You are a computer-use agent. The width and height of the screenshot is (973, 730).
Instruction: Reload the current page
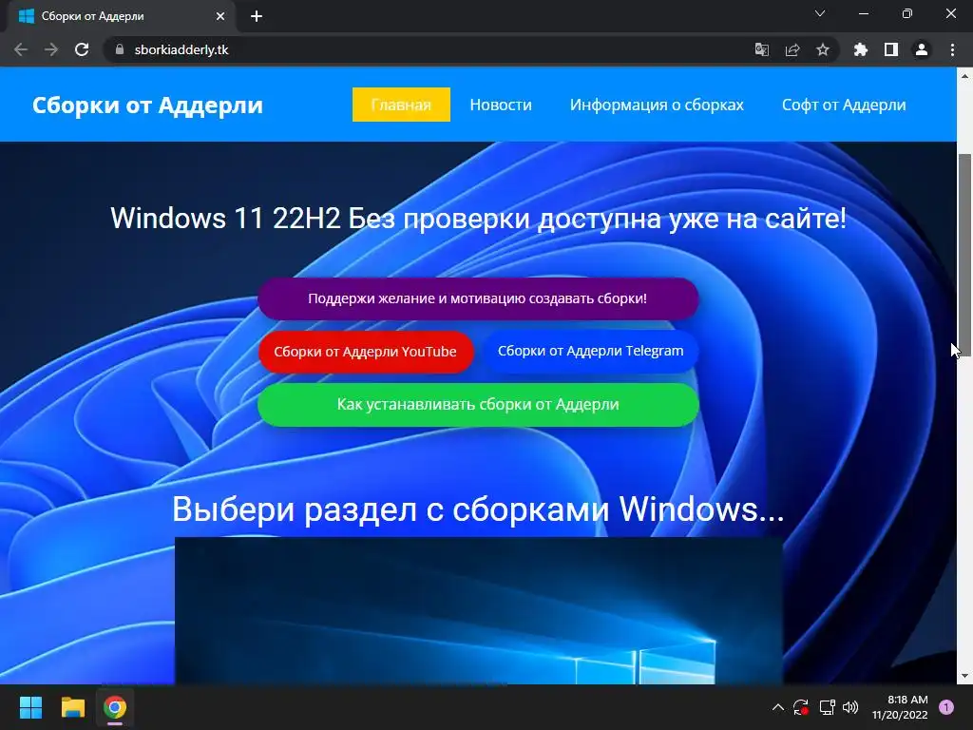pos(82,49)
